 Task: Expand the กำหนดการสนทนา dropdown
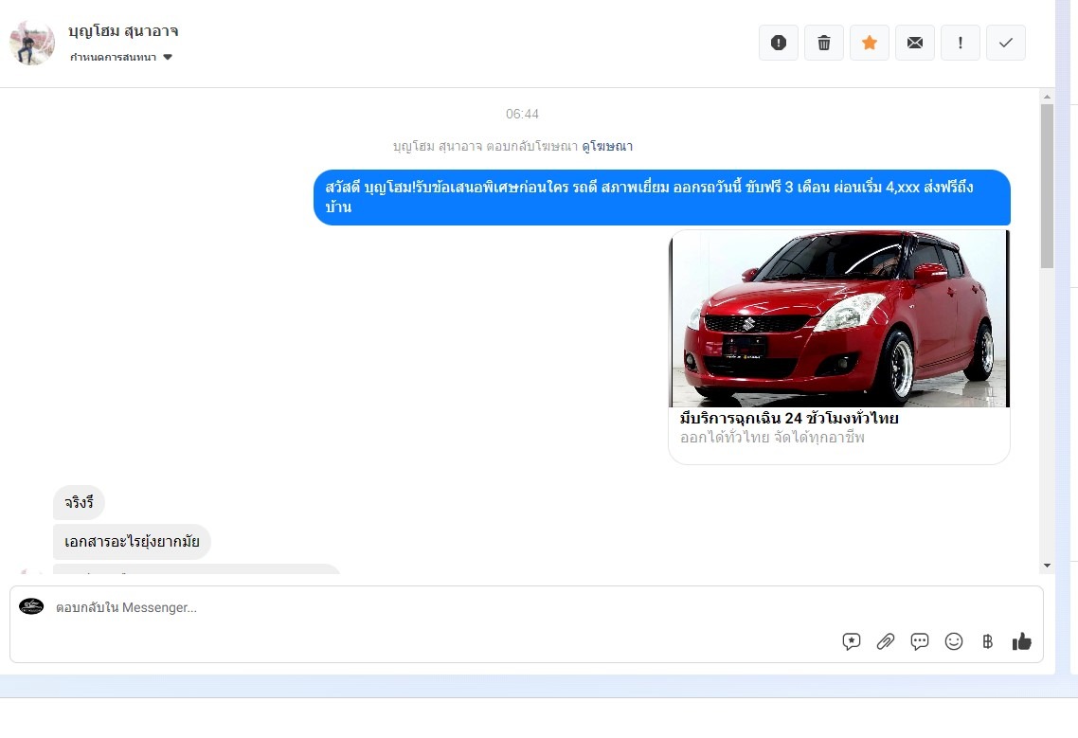[121, 58]
